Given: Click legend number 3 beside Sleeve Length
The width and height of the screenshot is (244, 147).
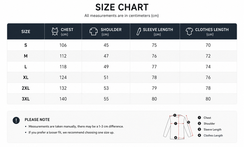Looking at the screenshot, I should (199, 129).
